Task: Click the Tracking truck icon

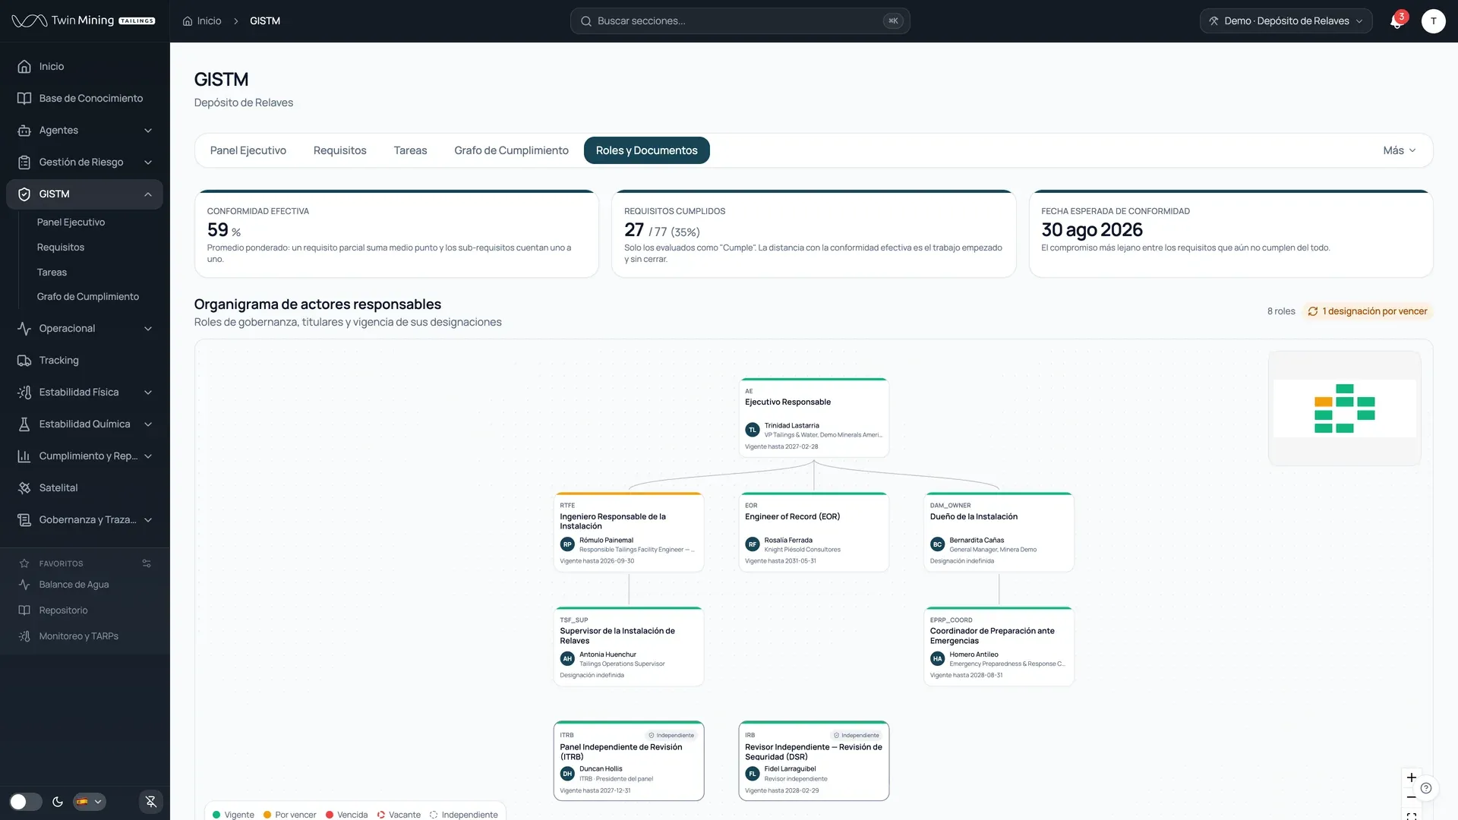Action: [x=24, y=361]
